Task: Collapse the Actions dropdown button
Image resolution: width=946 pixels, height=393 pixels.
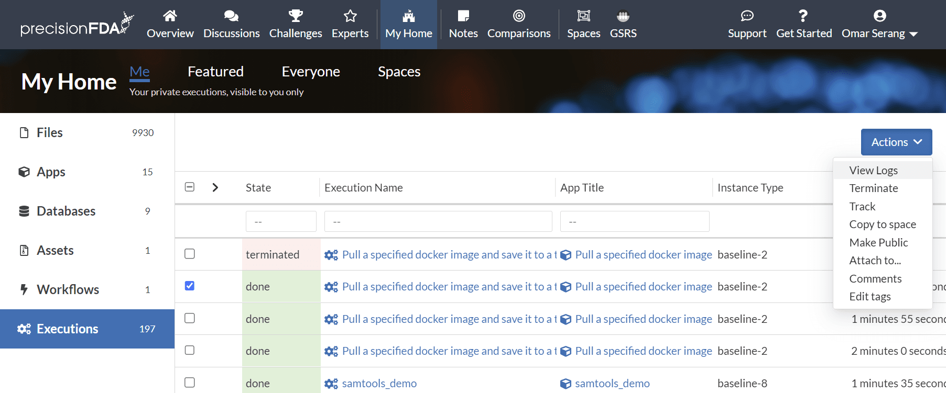Action: coord(896,142)
